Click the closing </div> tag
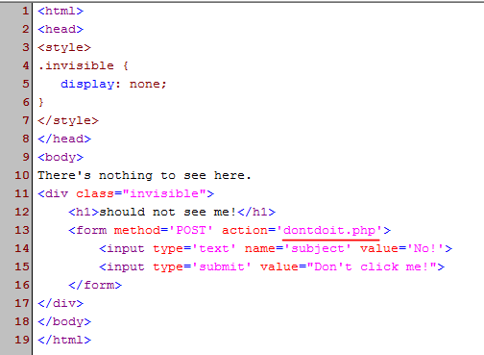 point(60,303)
